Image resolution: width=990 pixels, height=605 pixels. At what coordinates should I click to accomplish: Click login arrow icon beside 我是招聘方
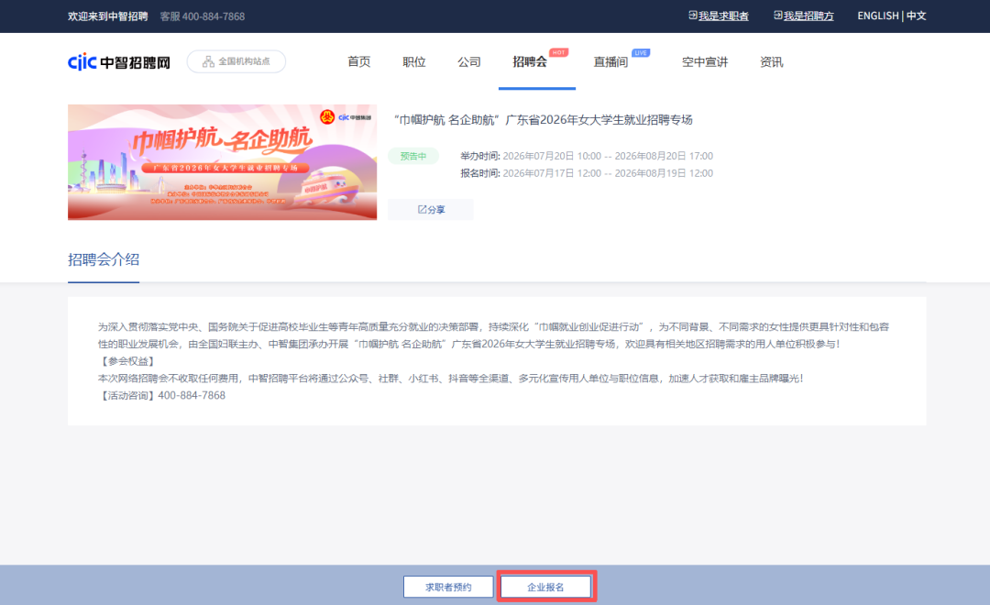[x=778, y=16]
